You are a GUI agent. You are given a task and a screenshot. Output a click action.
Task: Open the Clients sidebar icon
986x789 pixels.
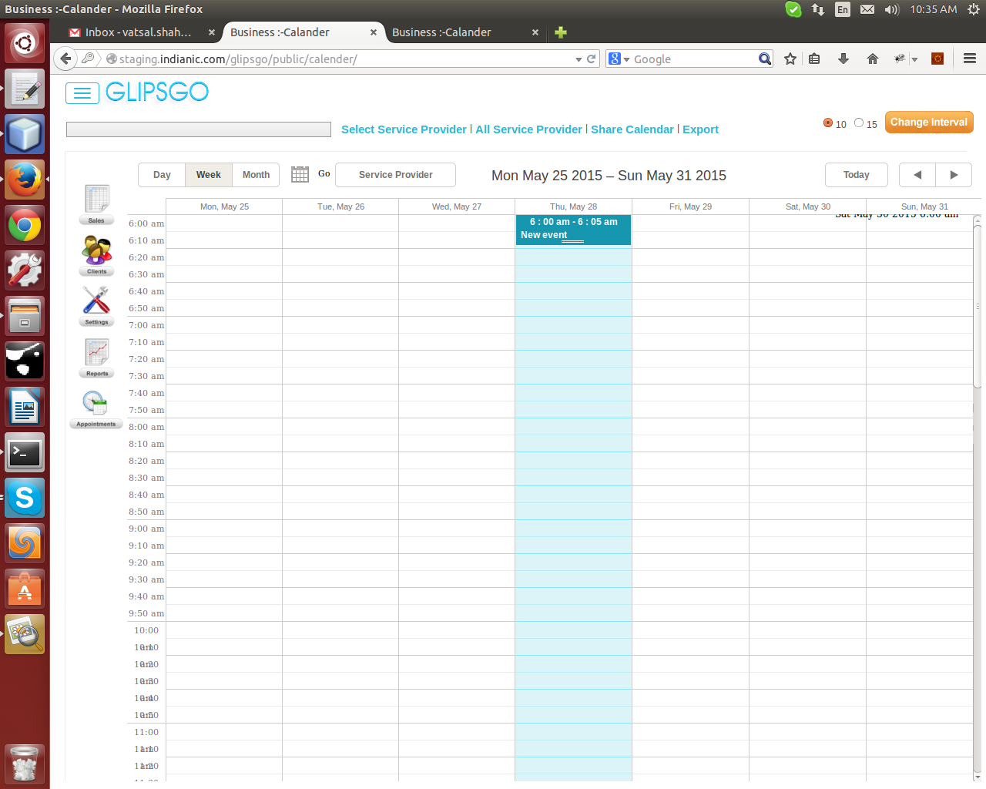point(97,255)
